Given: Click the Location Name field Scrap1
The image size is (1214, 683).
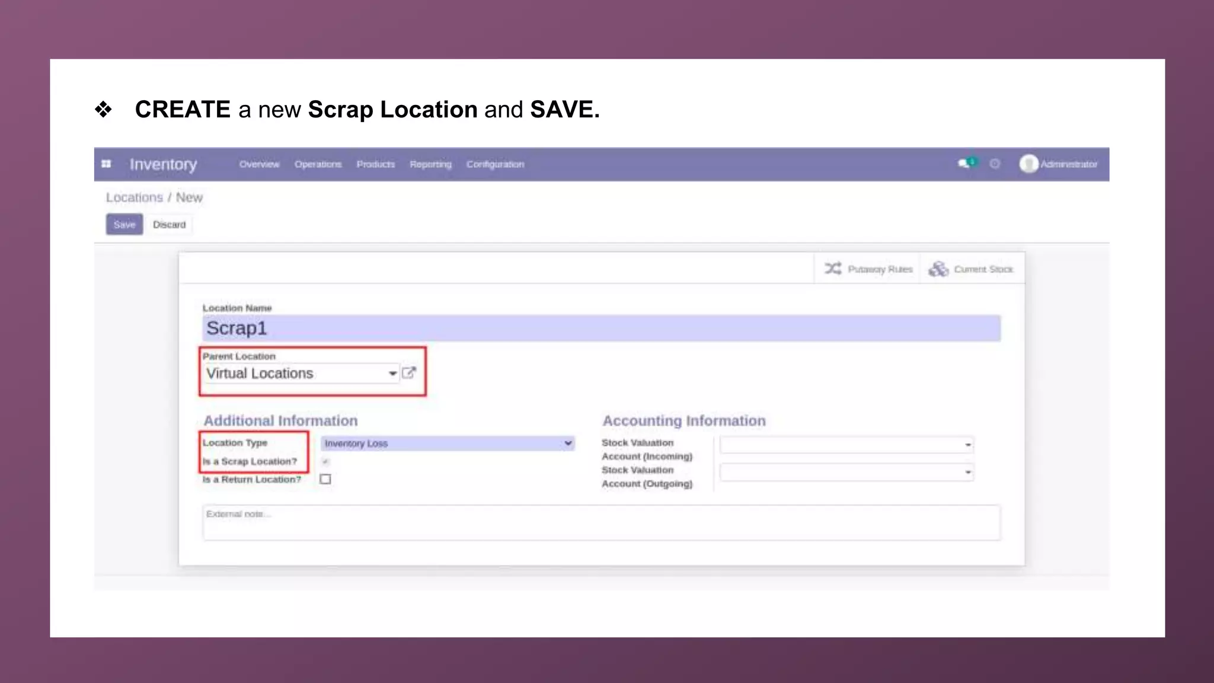Looking at the screenshot, I should 601,328.
